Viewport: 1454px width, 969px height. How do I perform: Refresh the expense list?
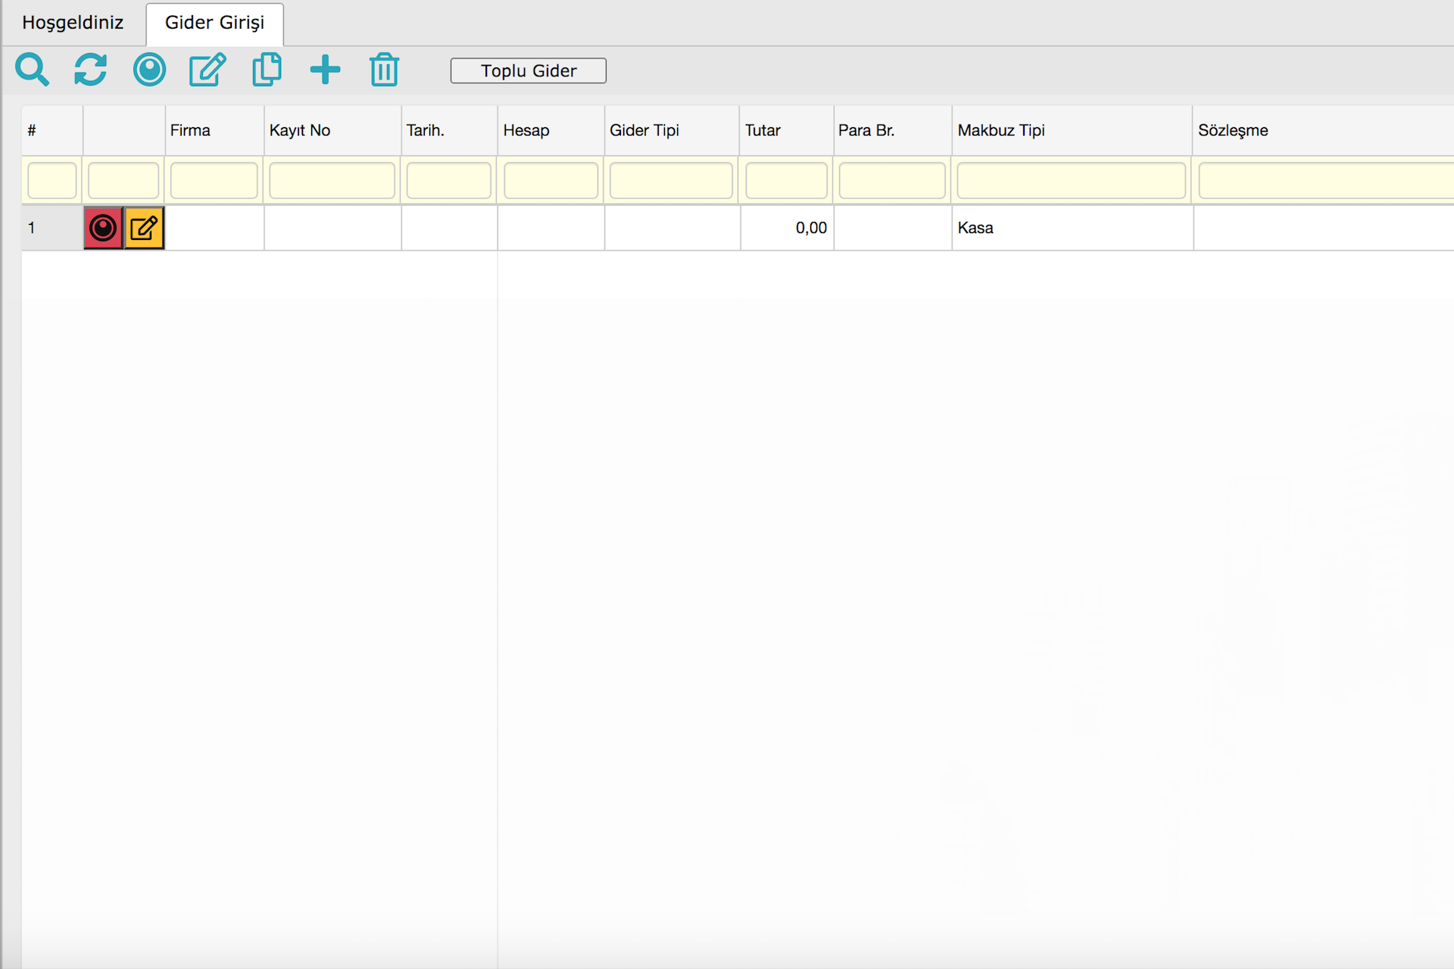[90, 70]
